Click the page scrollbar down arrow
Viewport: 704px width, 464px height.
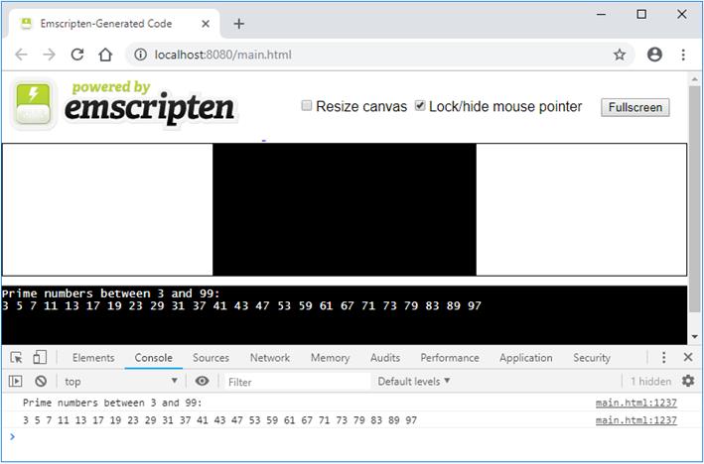pyautogui.click(x=695, y=337)
